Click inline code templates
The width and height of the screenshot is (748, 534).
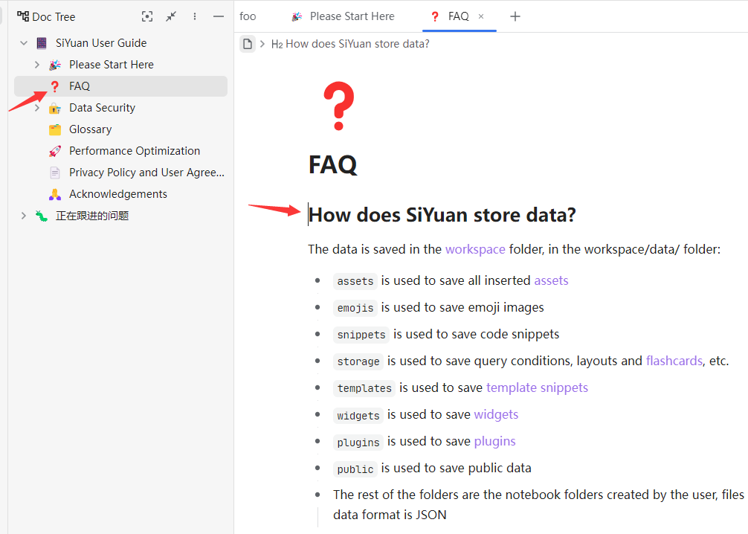click(x=364, y=388)
